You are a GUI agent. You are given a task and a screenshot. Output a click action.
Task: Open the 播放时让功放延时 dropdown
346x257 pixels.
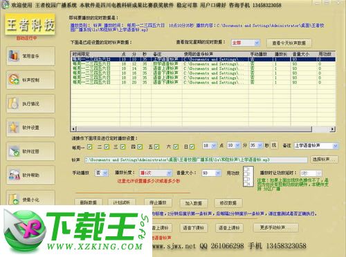[x=318, y=173]
